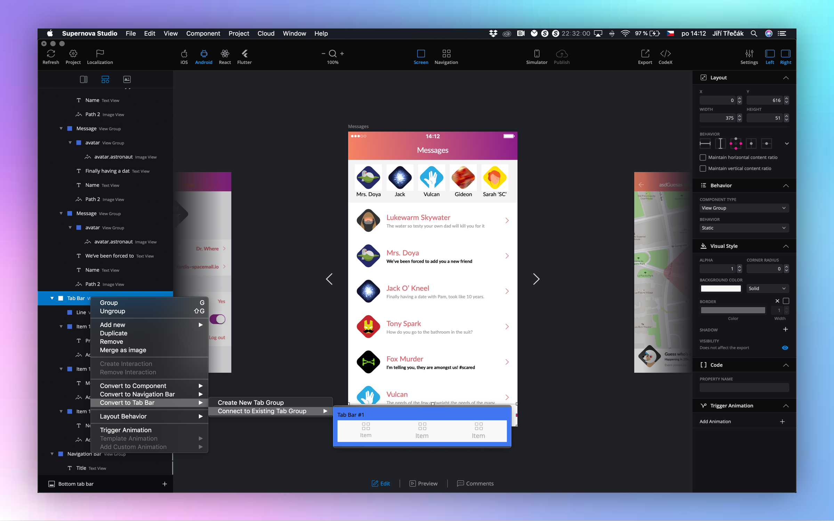
Task: Switch to Navigation view mode
Action: pos(446,54)
